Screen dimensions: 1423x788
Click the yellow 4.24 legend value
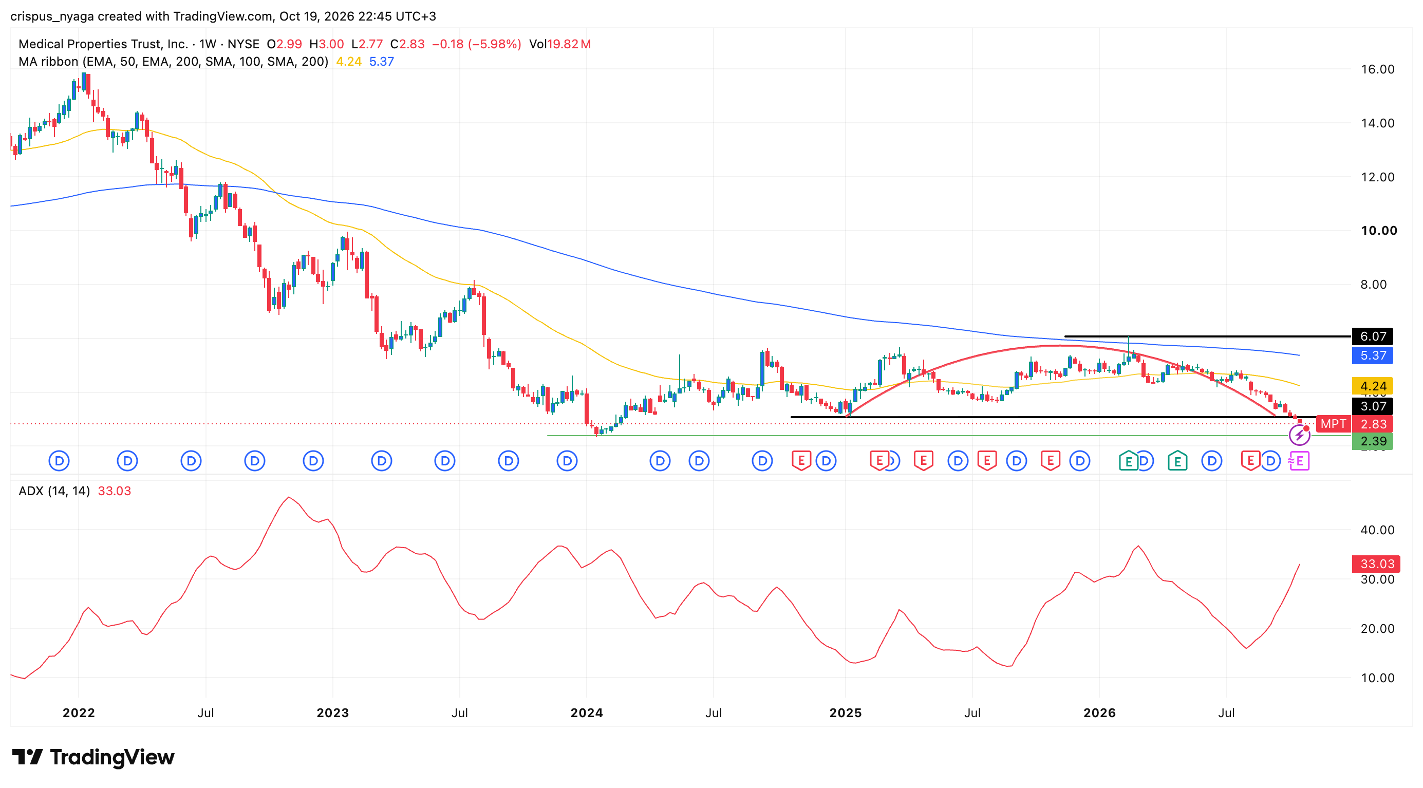[x=349, y=61]
